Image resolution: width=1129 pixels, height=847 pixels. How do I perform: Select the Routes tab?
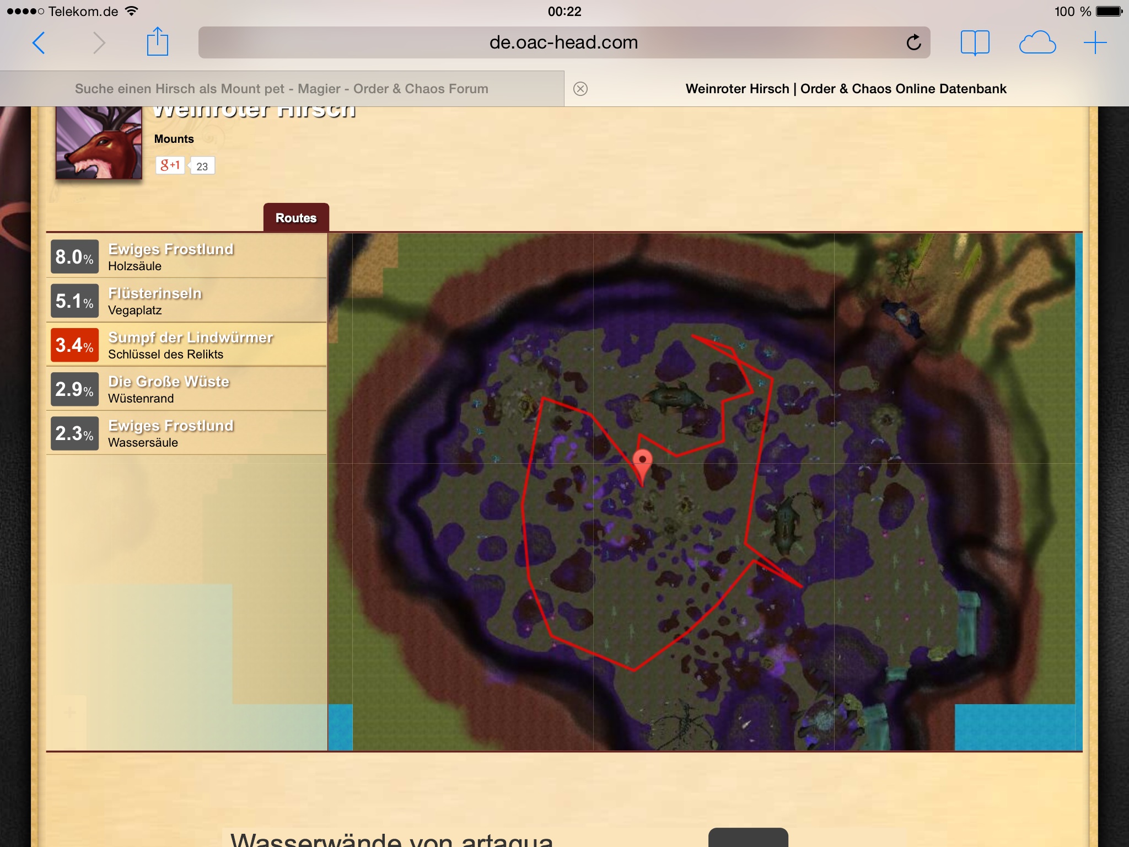point(296,218)
